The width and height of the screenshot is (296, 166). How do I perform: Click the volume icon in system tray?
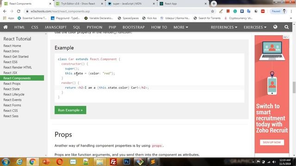(274, 162)
